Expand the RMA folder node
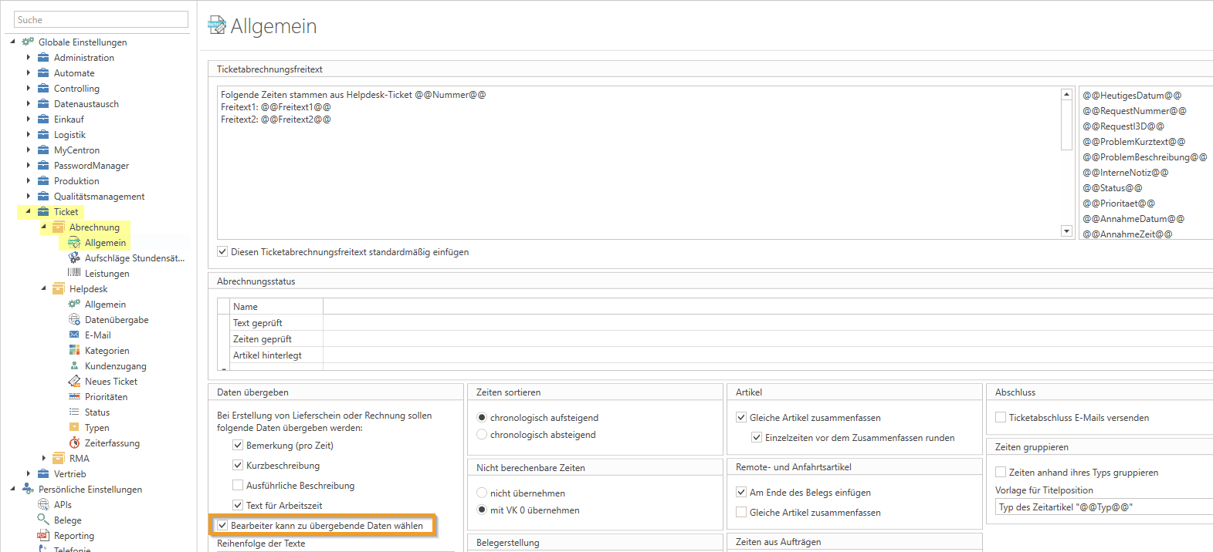1213x552 pixels. 44,459
